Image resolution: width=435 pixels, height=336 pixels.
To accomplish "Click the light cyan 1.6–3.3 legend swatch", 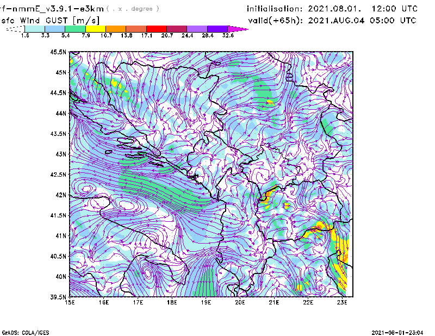I will coord(35,29).
